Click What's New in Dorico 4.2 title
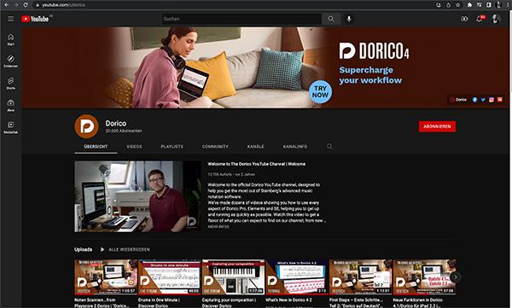The height and width of the screenshot is (308, 512). coord(288,299)
